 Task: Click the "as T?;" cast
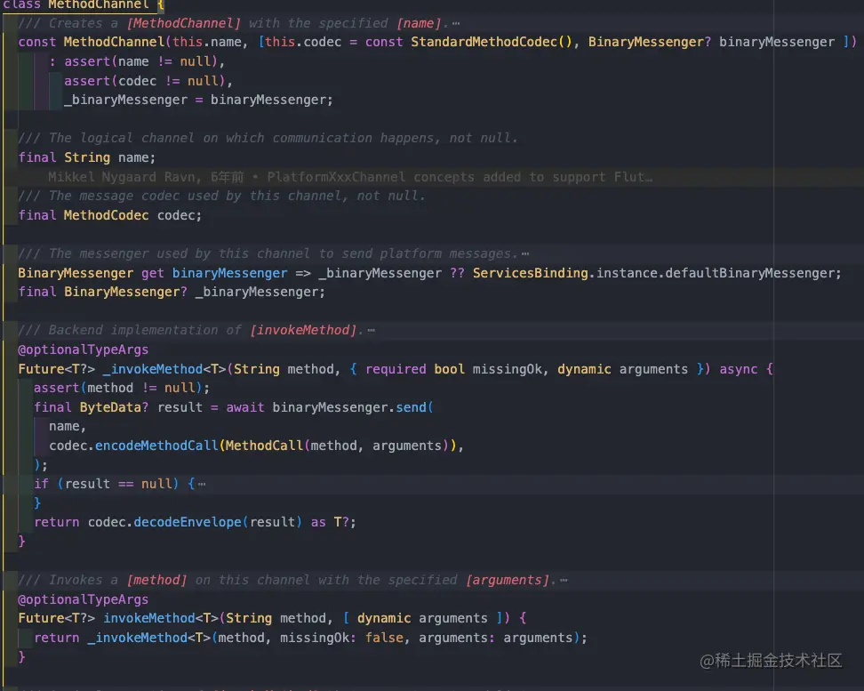333,522
